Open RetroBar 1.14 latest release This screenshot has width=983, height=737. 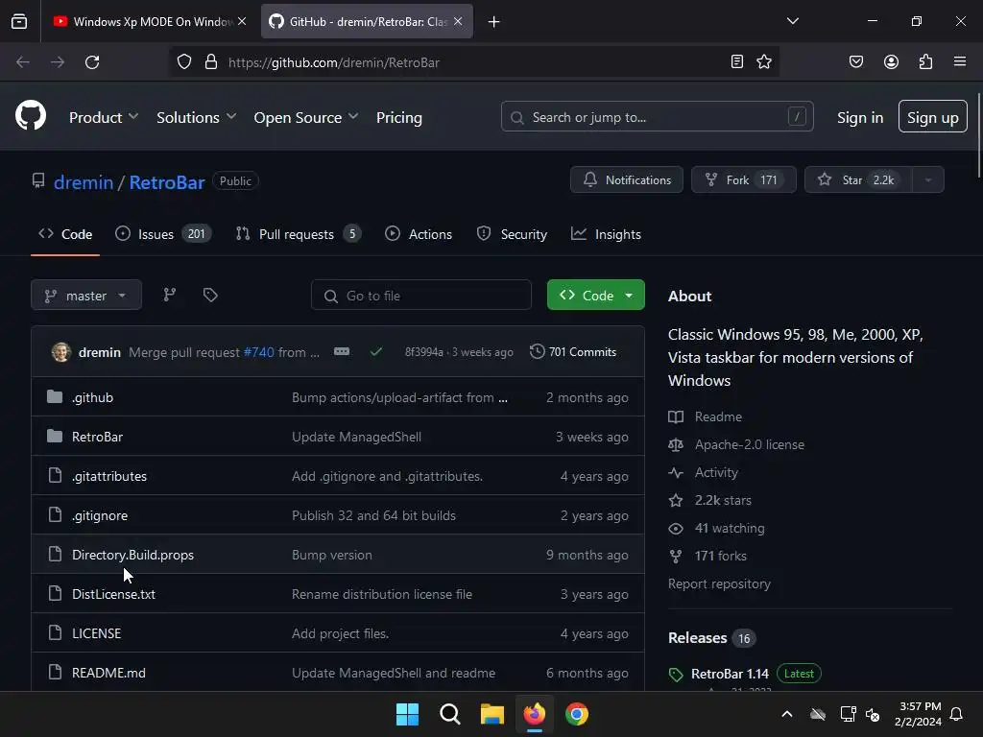point(730,674)
